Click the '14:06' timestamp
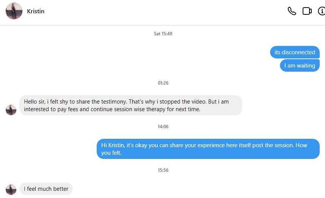The width and height of the screenshot is (325, 198). [x=163, y=127]
